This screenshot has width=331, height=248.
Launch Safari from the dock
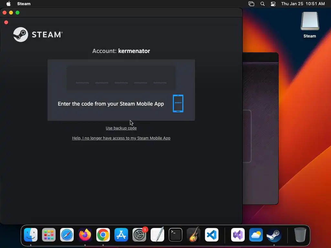[x=67, y=235]
